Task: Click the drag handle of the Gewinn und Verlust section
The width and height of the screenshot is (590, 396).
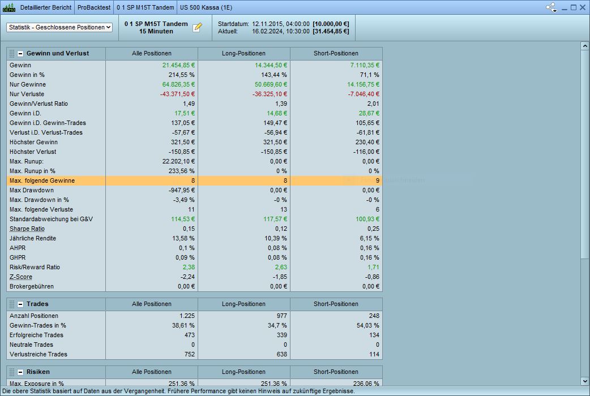Action: point(12,53)
